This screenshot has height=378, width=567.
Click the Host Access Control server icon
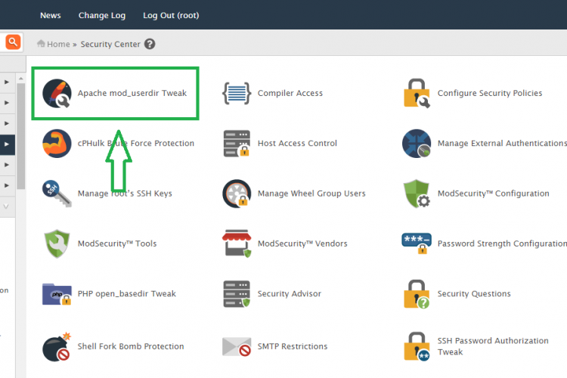tap(237, 143)
